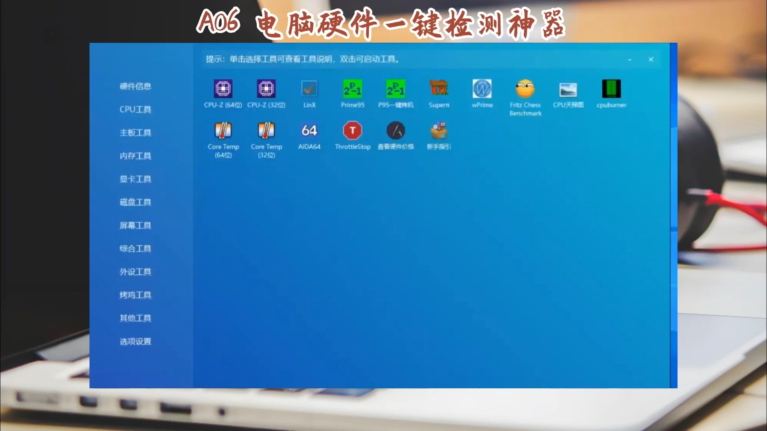The width and height of the screenshot is (767, 431).
Task: Select the Super π benchmark icon
Action: coord(439,89)
